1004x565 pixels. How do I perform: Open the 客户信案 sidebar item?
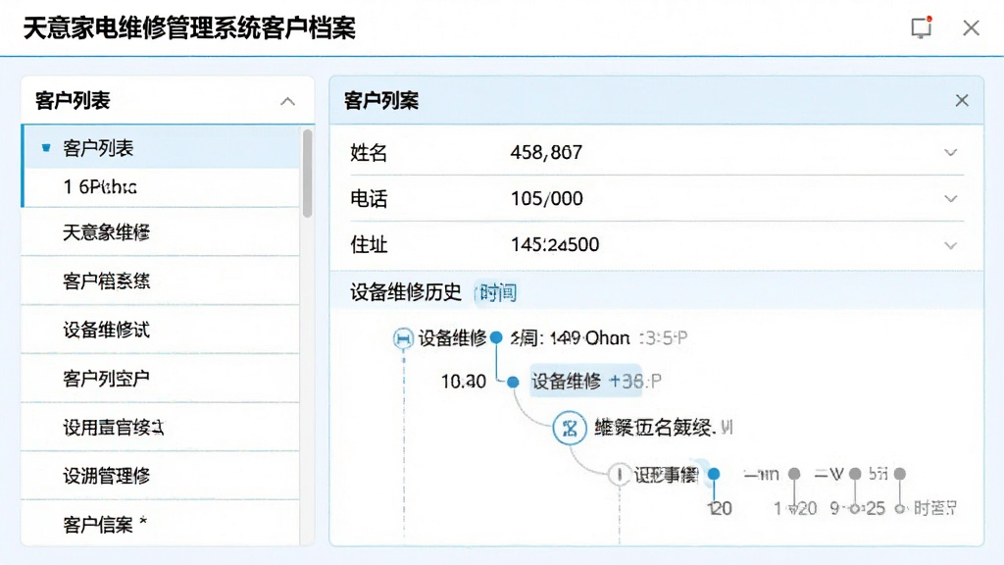click(160, 524)
